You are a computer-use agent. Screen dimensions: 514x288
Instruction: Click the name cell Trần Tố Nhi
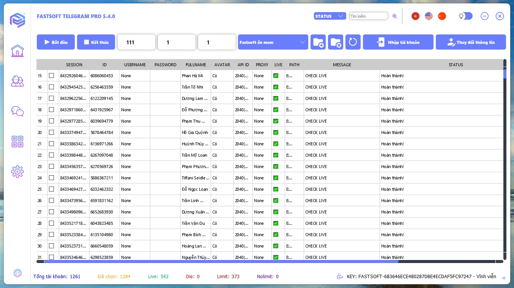196,87
